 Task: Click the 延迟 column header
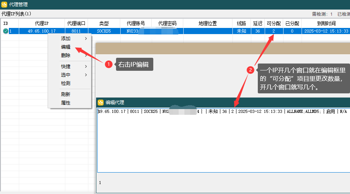tap(257, 23)
